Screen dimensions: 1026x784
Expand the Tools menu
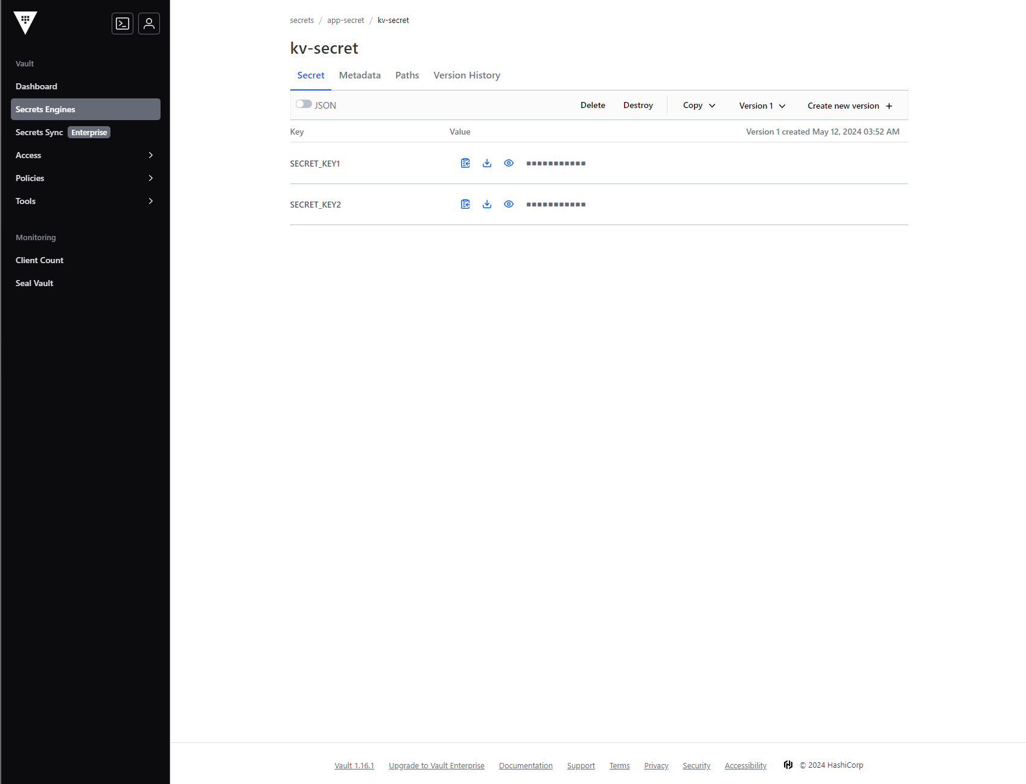point(86,201)
